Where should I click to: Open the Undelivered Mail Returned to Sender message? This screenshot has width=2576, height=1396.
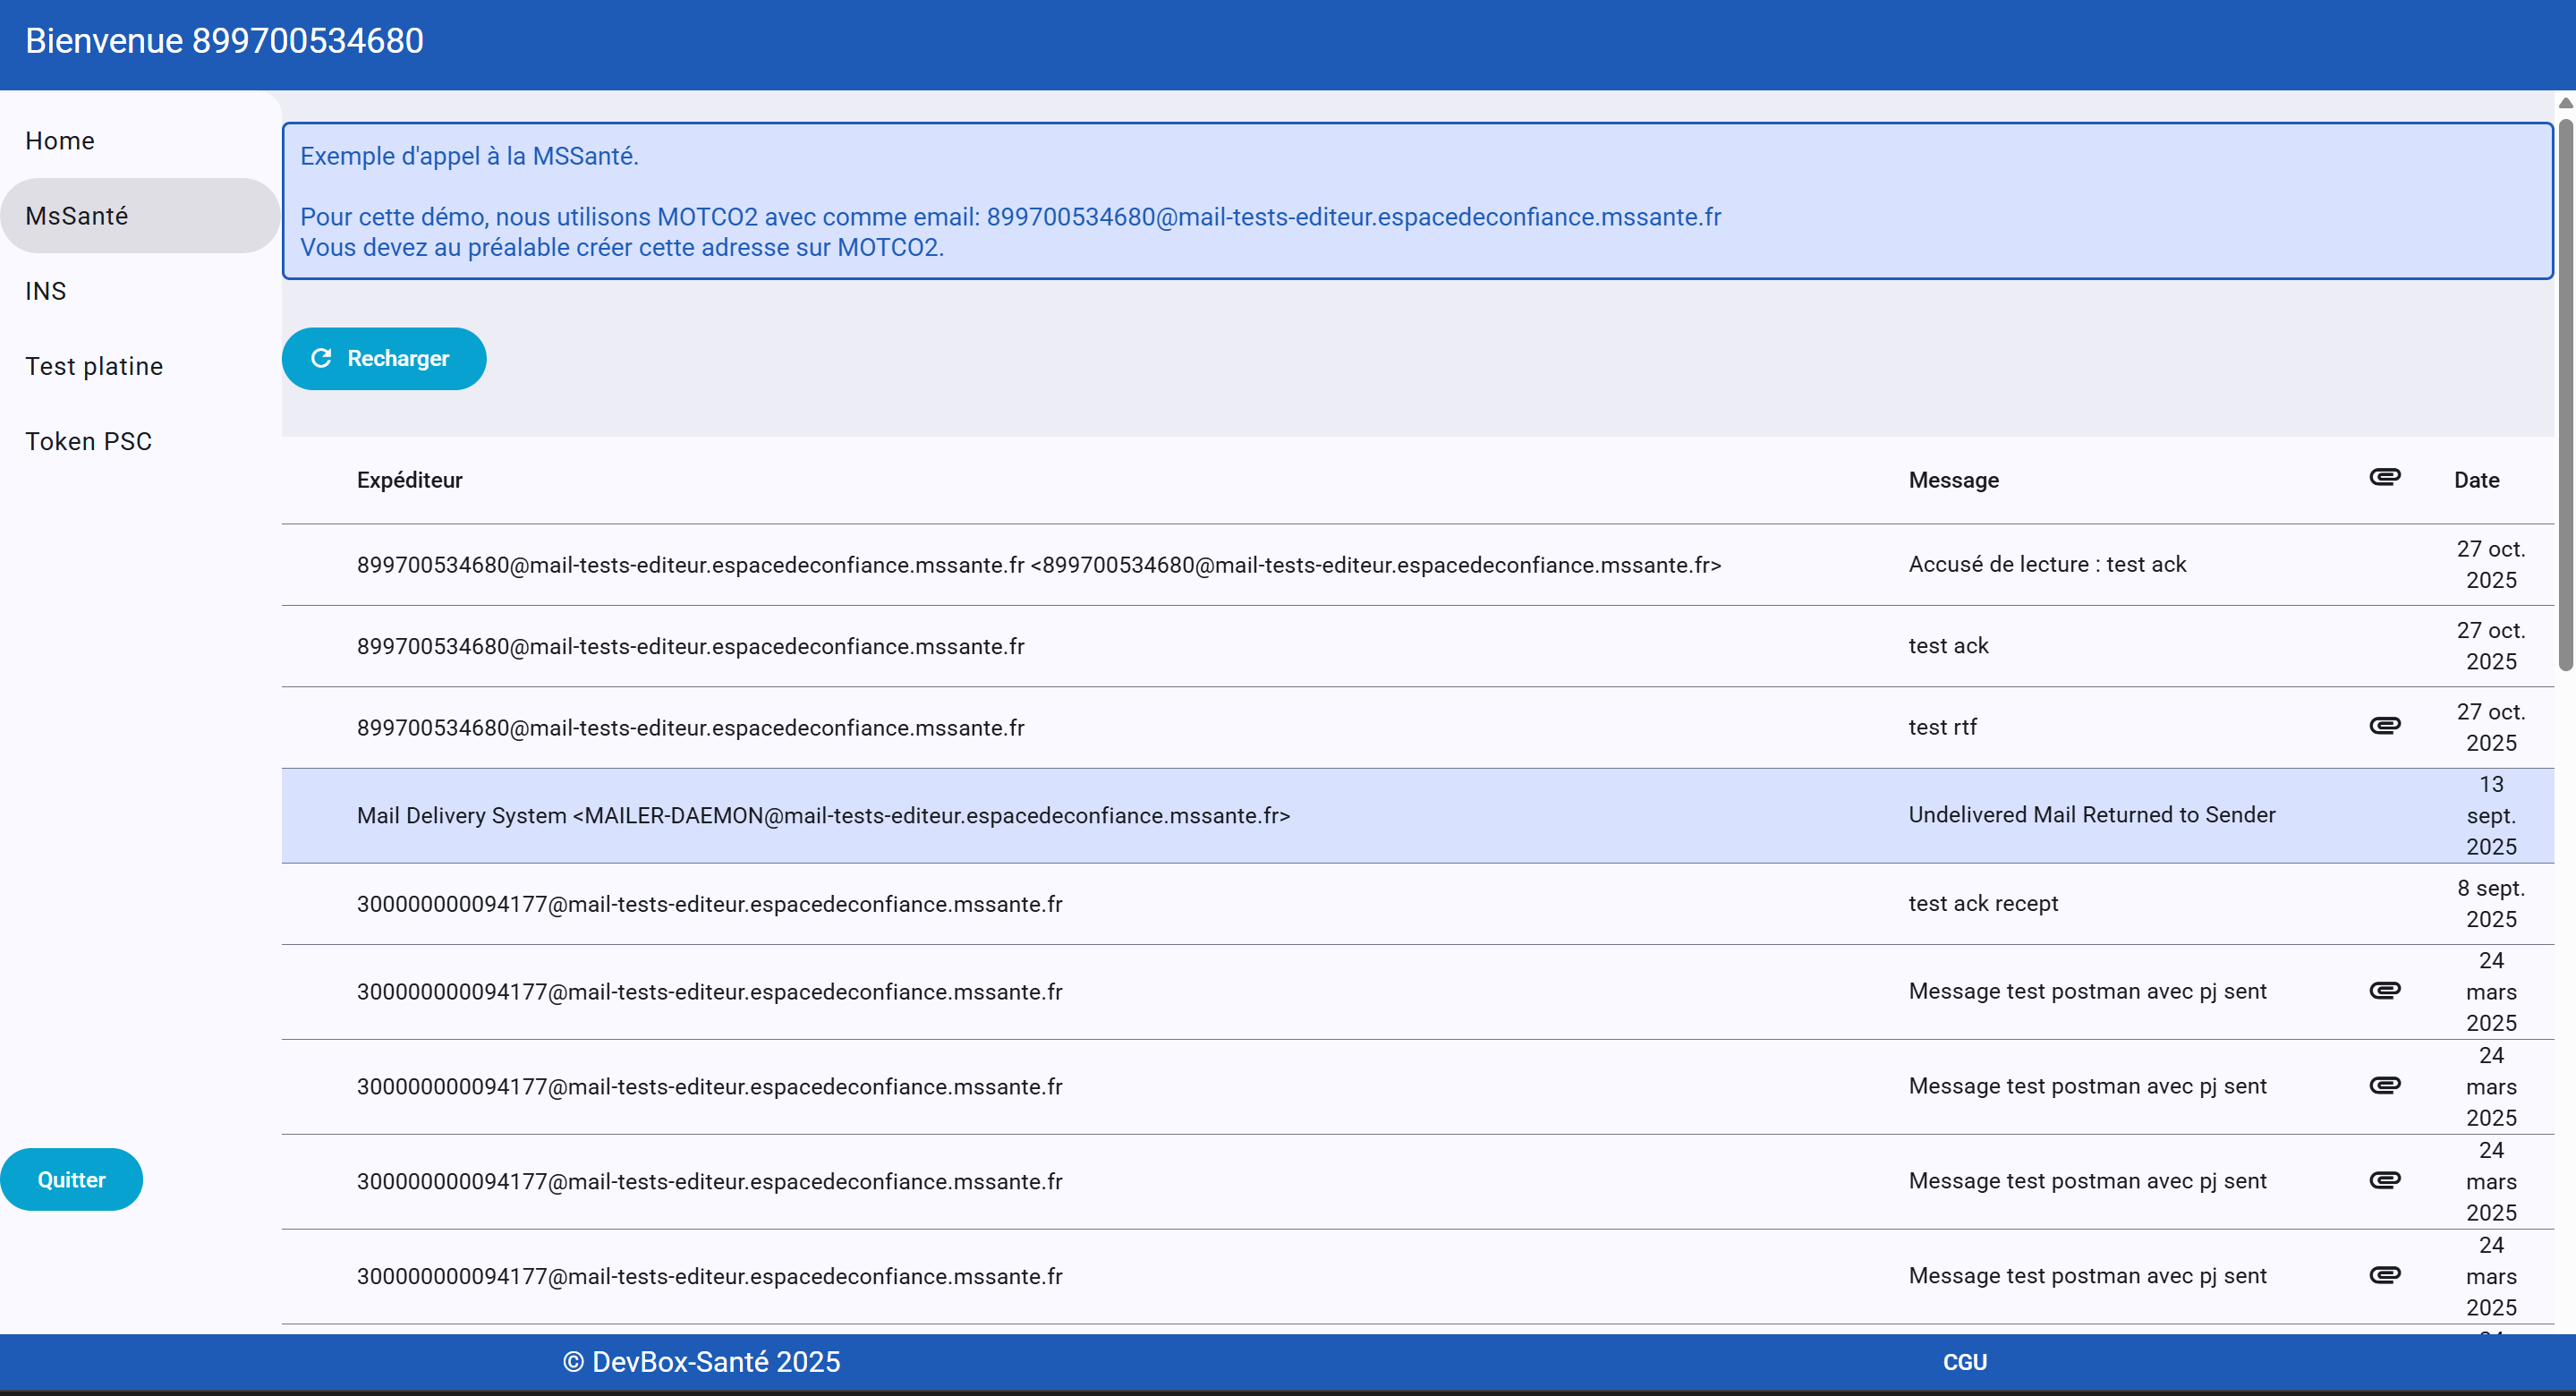[2091, 815]
